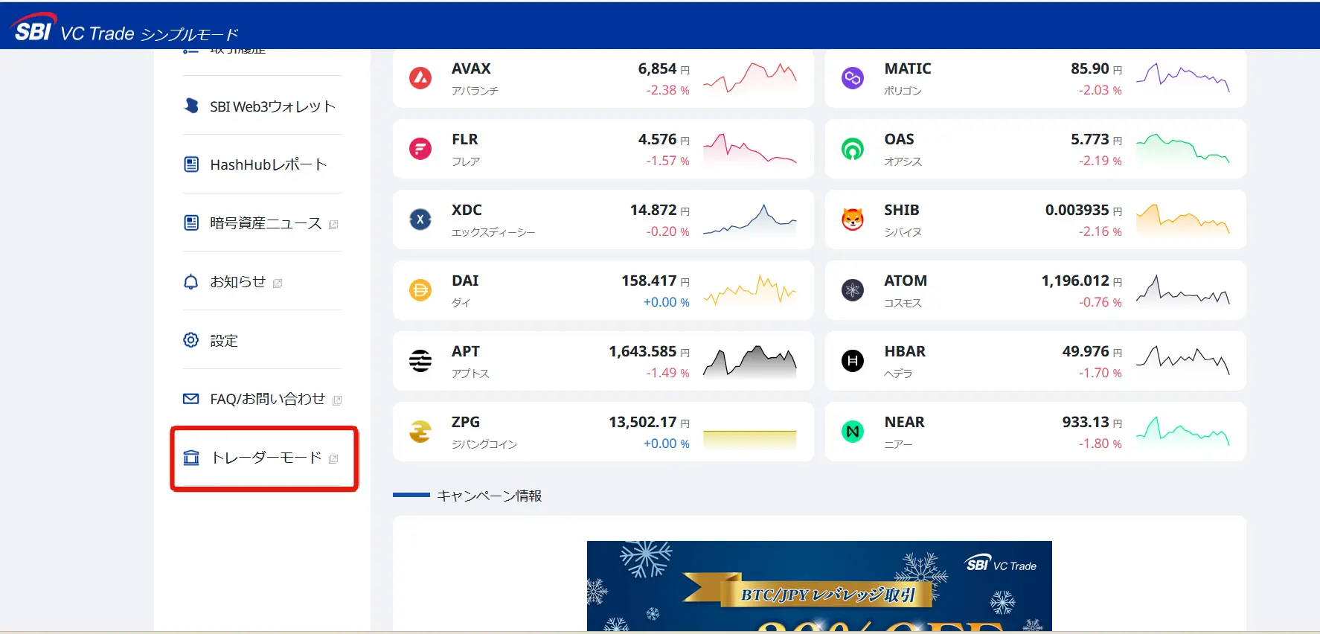Click external link icon beside トレーダーモード

coord(333,459)
